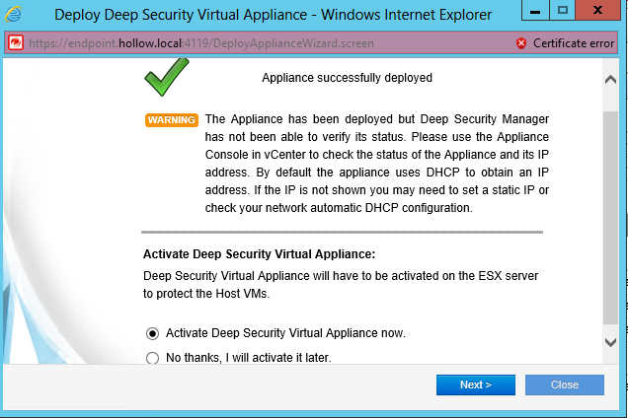Select Activate Deep Security Virtual Appliance now

152,333
